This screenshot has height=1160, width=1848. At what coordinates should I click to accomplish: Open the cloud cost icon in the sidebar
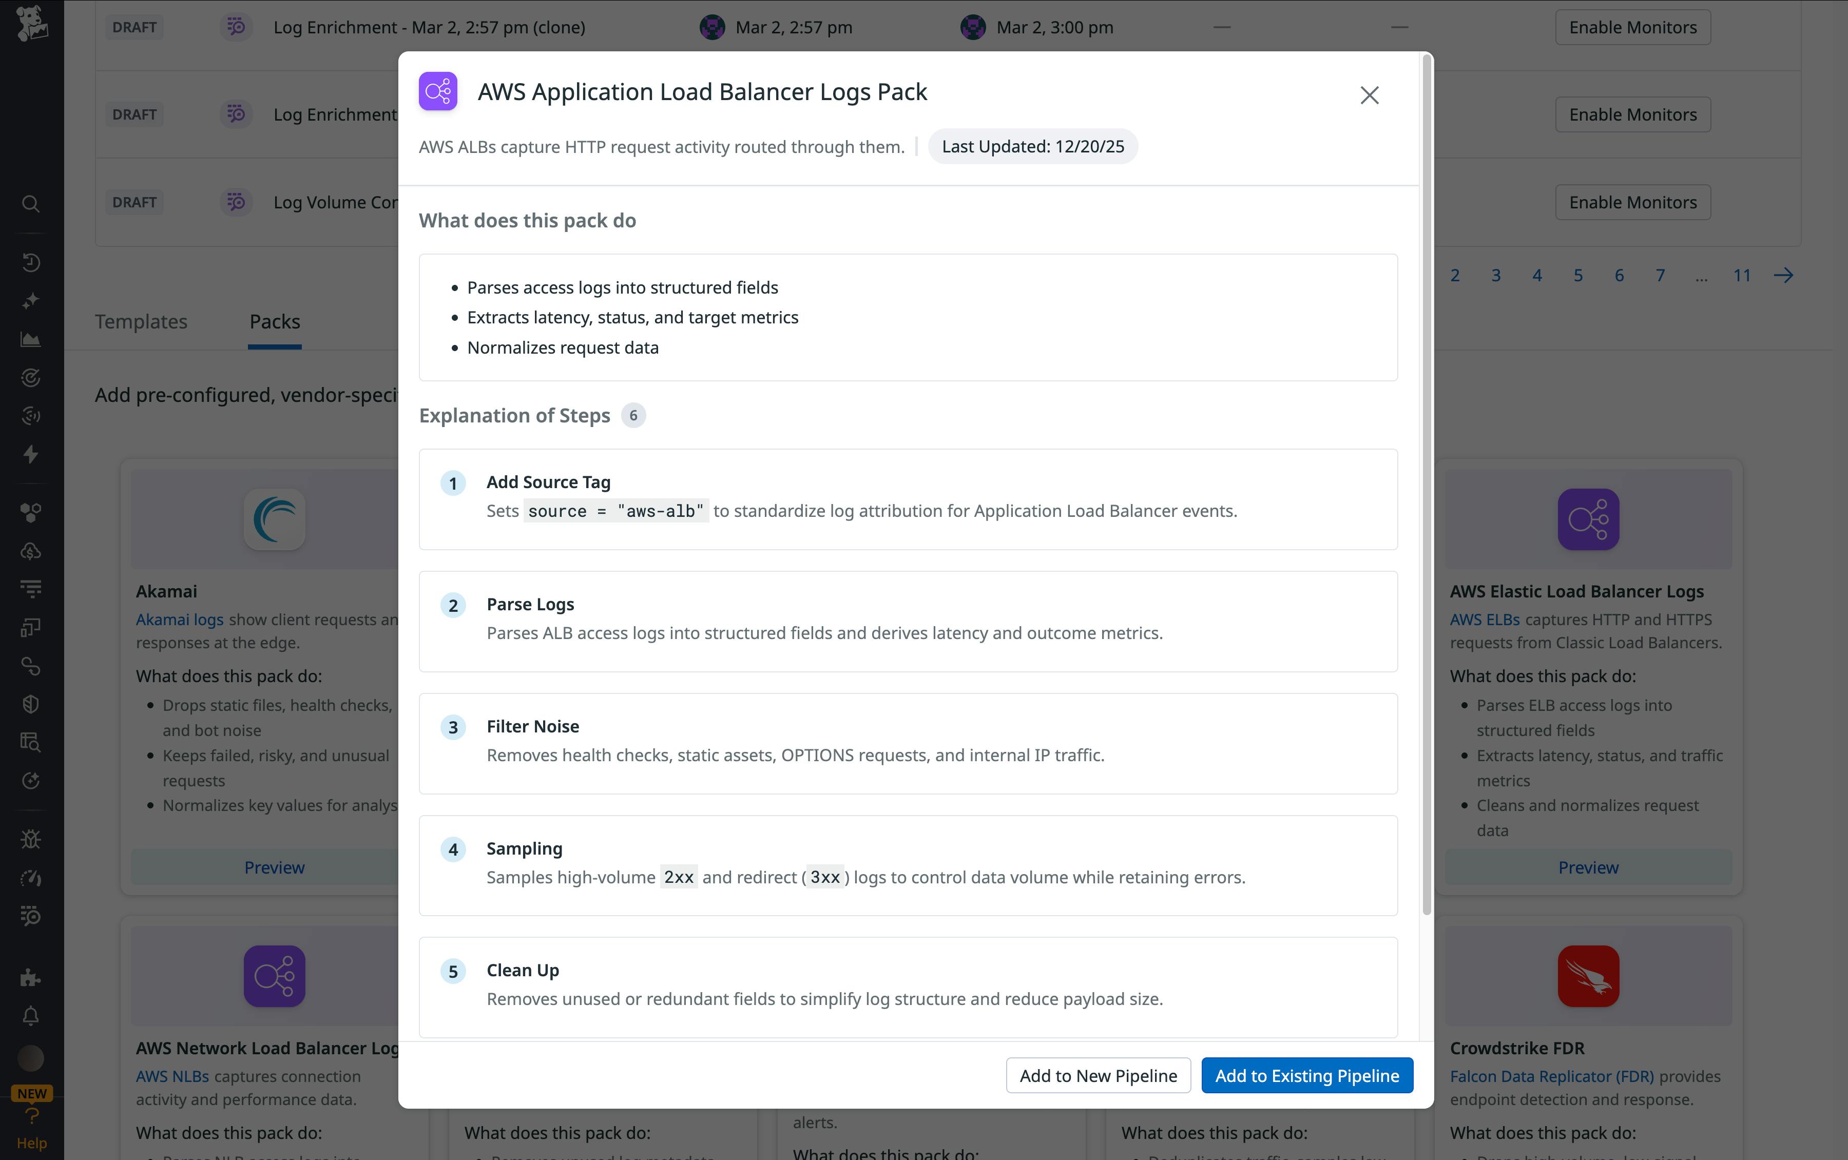[x=31, y=550]
